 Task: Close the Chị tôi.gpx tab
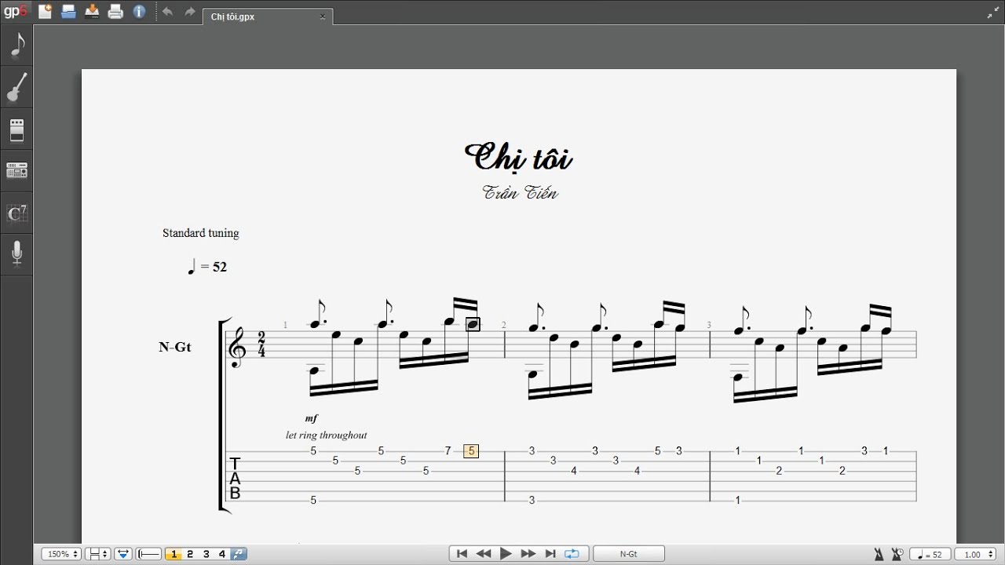(323, 16)
